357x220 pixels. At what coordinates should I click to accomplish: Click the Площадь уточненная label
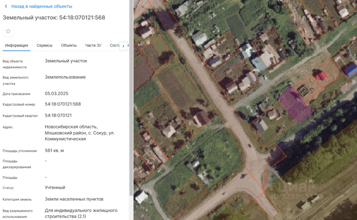(x=20, y=151)
